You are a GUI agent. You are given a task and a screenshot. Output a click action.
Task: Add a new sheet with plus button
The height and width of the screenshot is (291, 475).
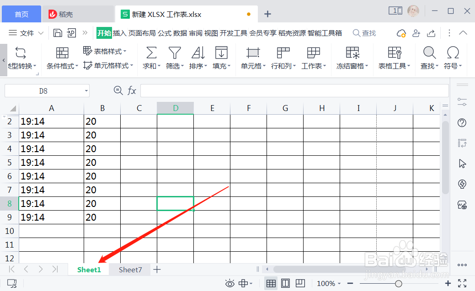(x=157, y=269)
